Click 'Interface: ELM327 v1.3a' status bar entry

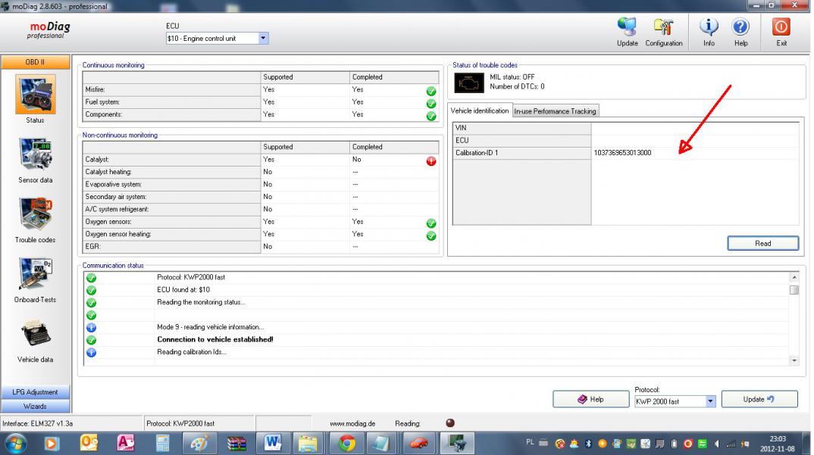[x=37, y=423]
